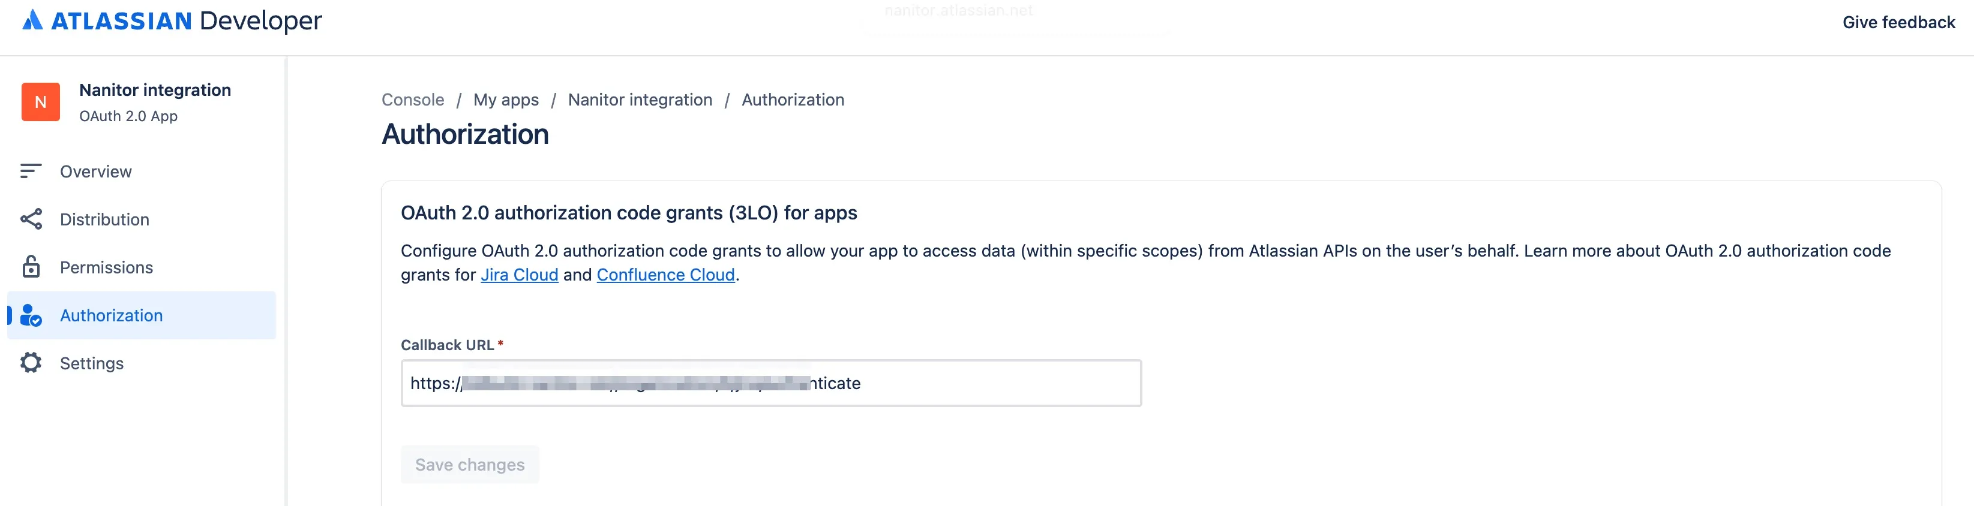Image resolution: width=1974 pixels, height=506 pixels.
Task: Click the Distribution share icon
Action: coord(31,219)
